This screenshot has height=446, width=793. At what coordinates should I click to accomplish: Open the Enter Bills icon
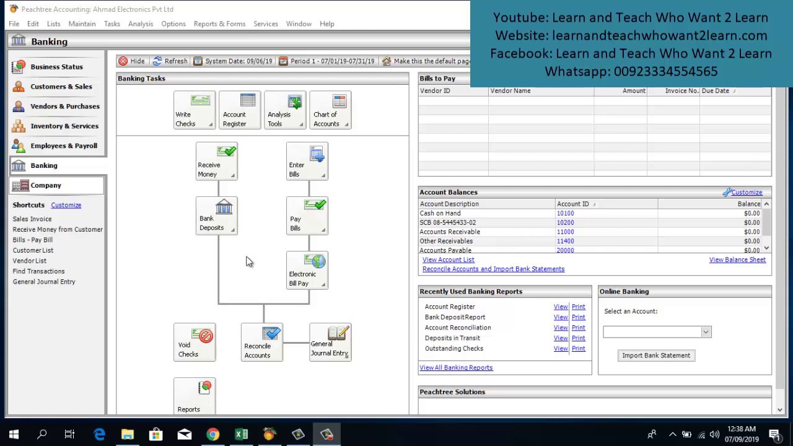point(307,162)
